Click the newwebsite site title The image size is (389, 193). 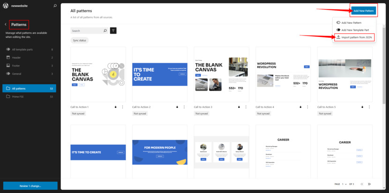point(19,6)
